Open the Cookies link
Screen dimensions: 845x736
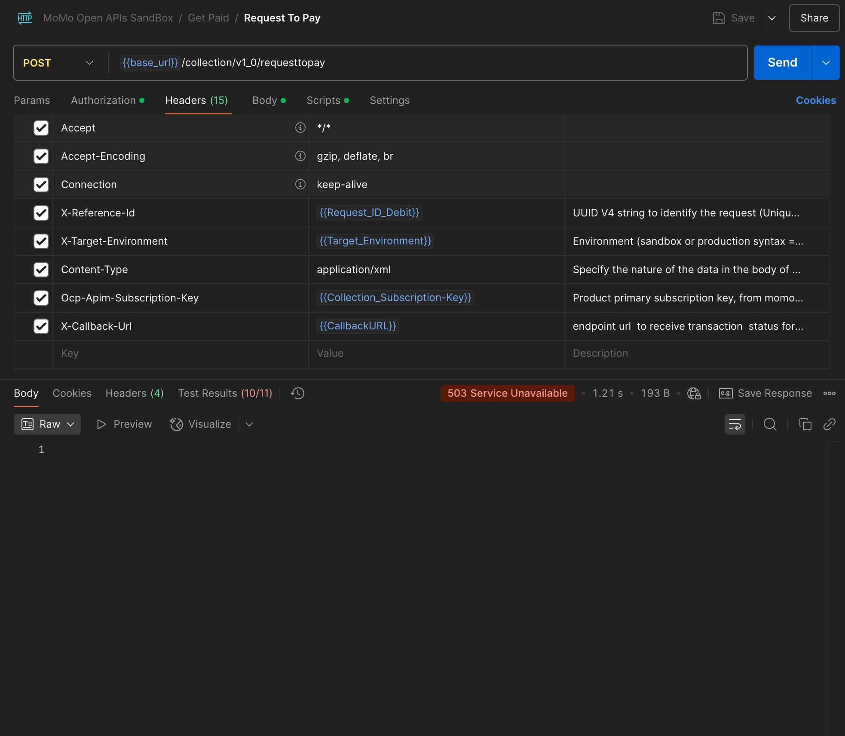[x=816, y=100]
